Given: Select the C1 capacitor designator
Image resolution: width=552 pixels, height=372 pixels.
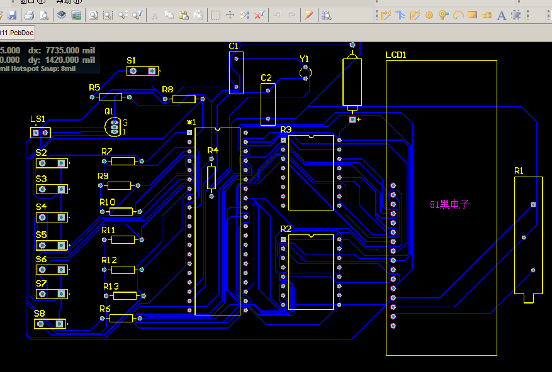Looking at the screenshot, I should tap(234, 46).
